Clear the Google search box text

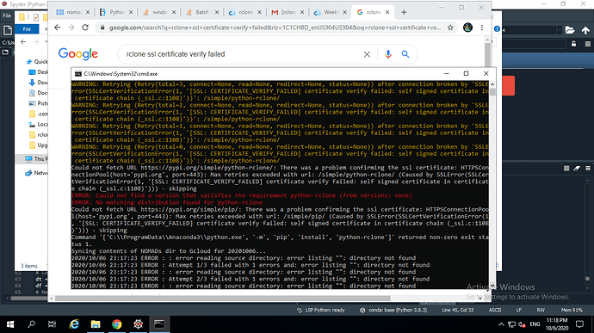click(367, 54)
